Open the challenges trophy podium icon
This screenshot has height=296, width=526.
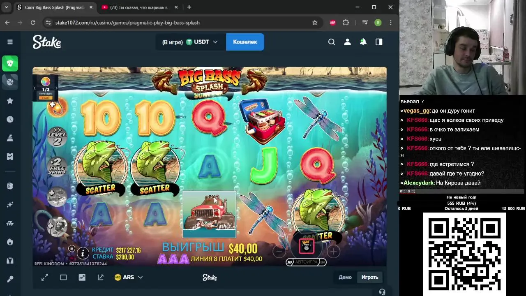10,138
